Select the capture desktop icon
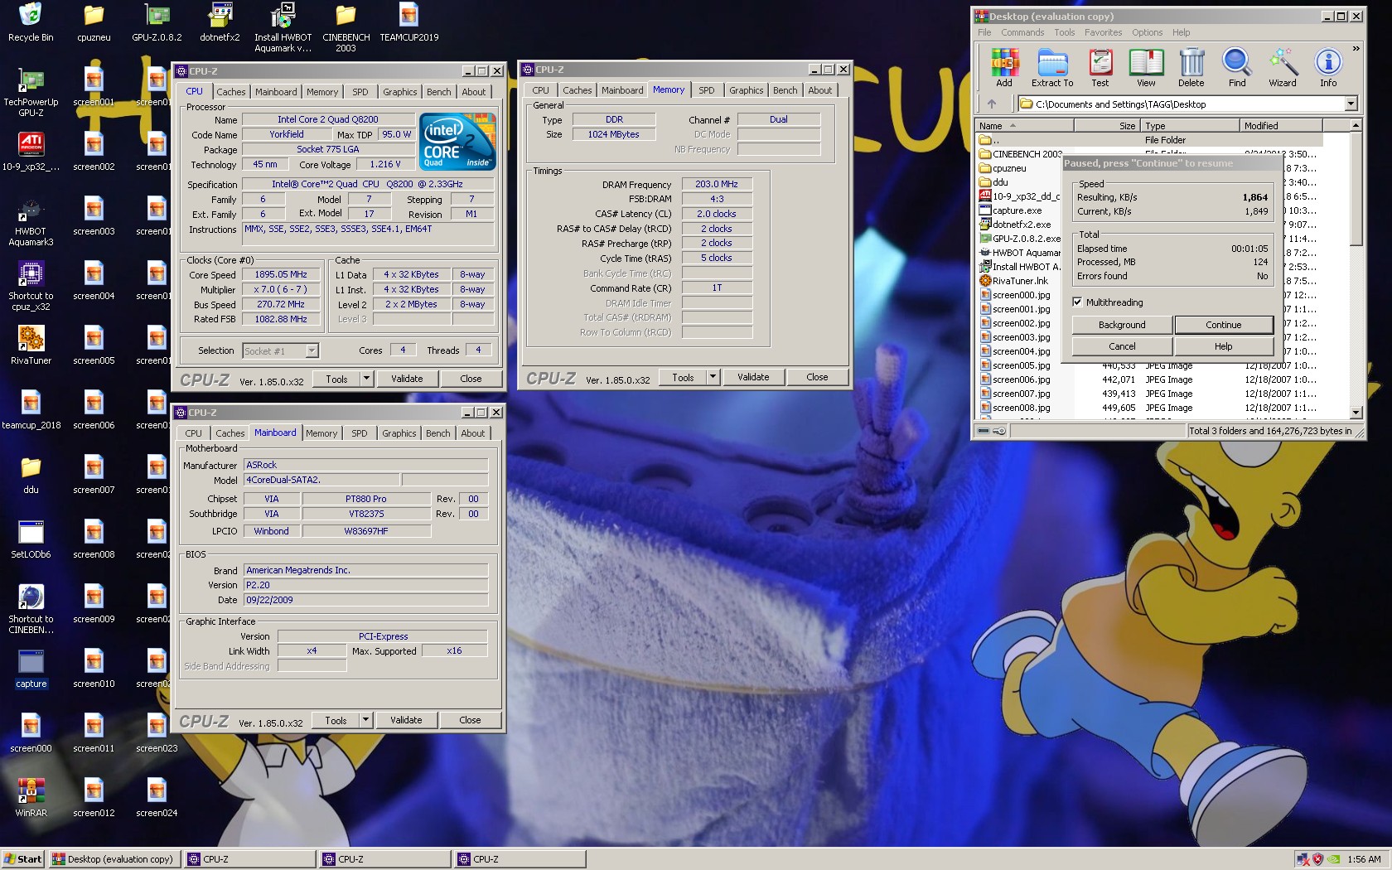The width and height of the screenshot is (1392, 870). [31, 669]
